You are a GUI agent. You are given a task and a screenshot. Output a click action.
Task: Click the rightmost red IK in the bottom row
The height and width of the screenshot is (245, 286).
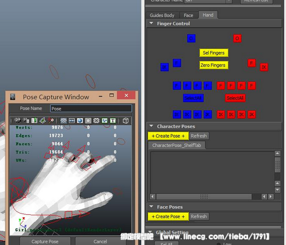click(x=252, y=114)
